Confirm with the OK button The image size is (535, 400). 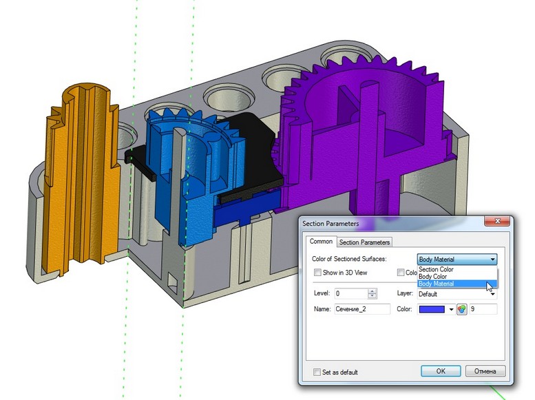(440, 371)
